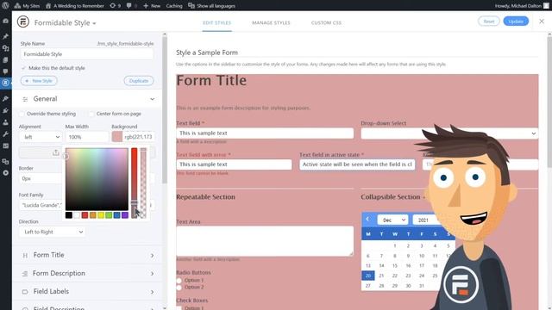This screenshot has height=310, width=552.
Task: Open the New content menu
Action: coord(152,6)
